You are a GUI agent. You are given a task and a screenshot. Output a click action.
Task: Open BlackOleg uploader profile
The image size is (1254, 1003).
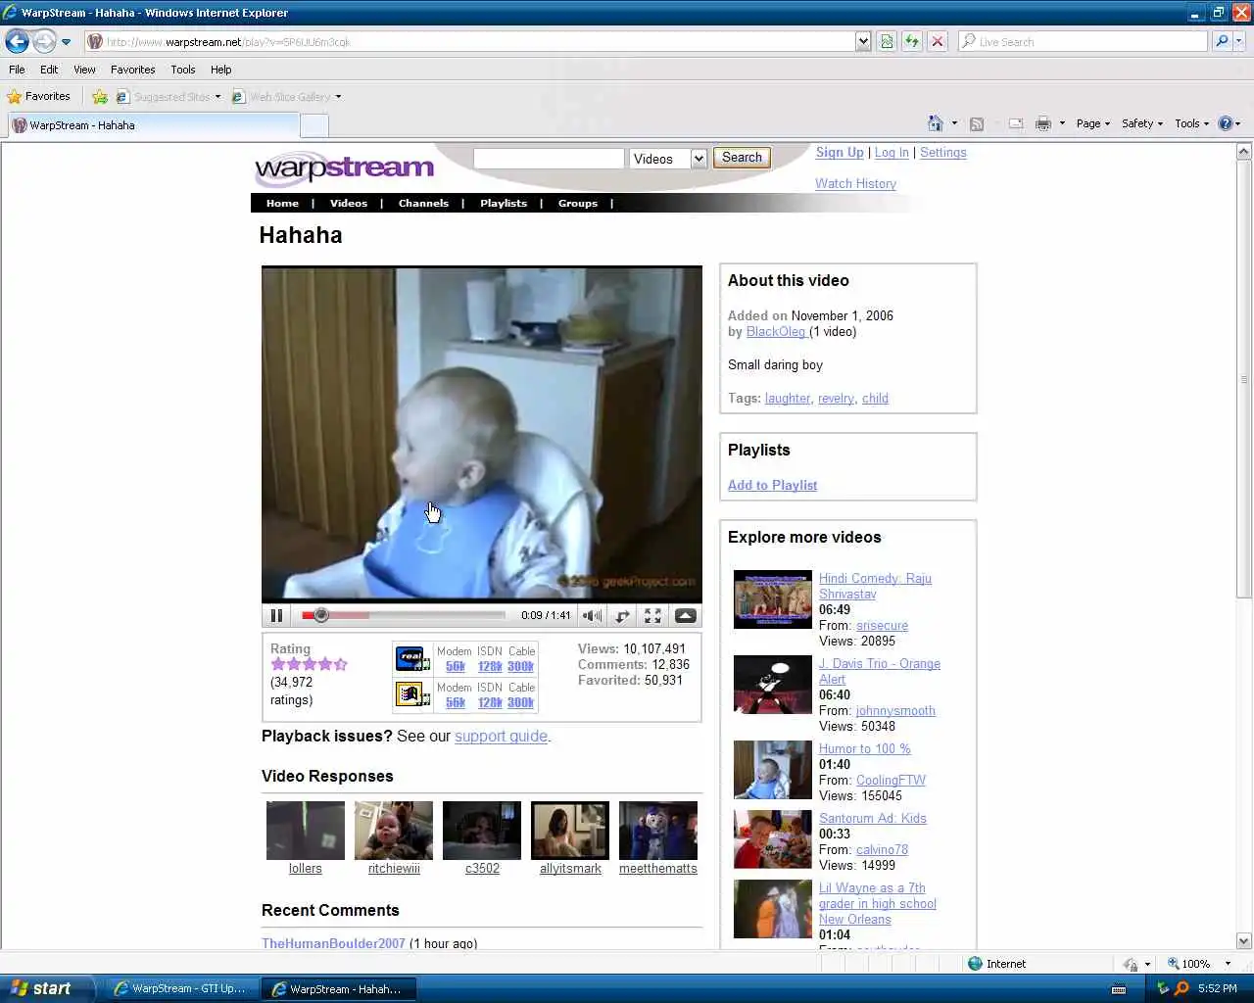[776, 332]
